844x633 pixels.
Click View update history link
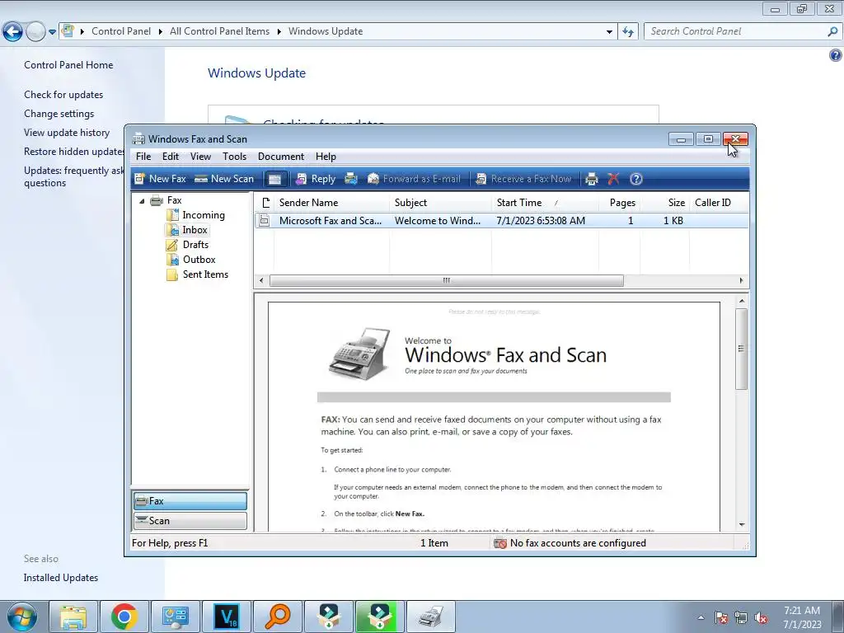[x=67, y=133]
